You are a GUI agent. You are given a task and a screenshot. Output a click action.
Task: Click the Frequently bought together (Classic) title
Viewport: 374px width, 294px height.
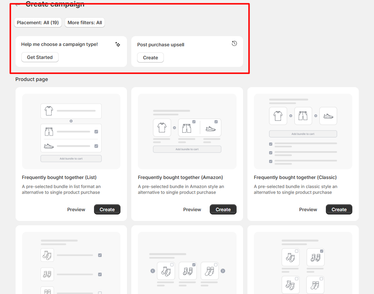295,178
